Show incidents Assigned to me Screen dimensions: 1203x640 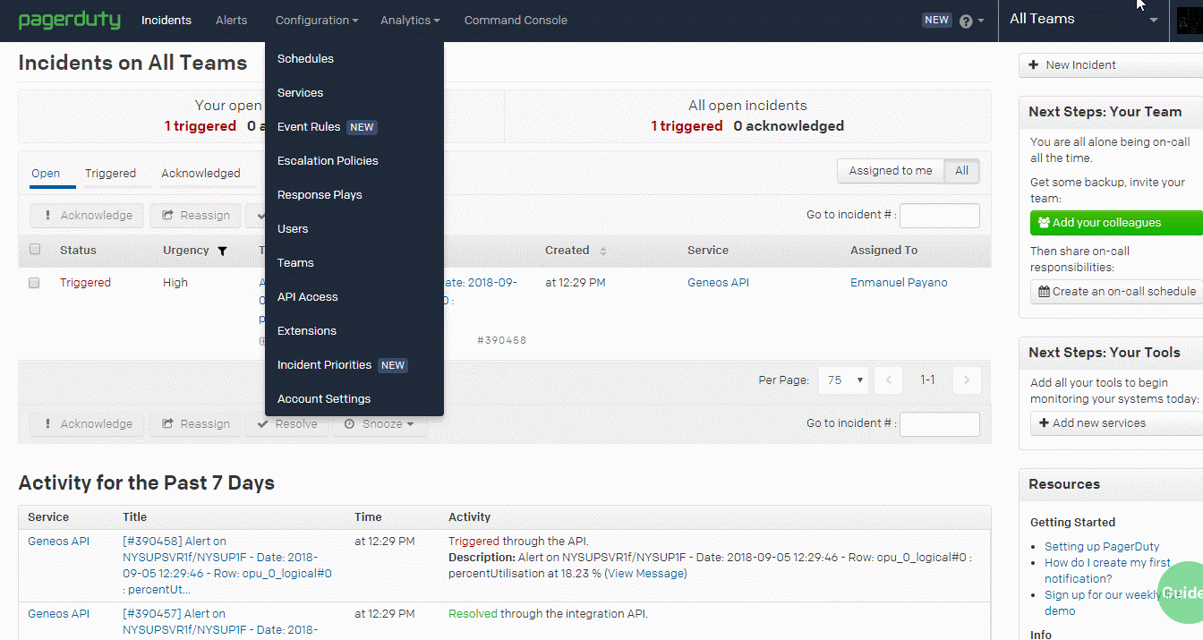[891, 171]
